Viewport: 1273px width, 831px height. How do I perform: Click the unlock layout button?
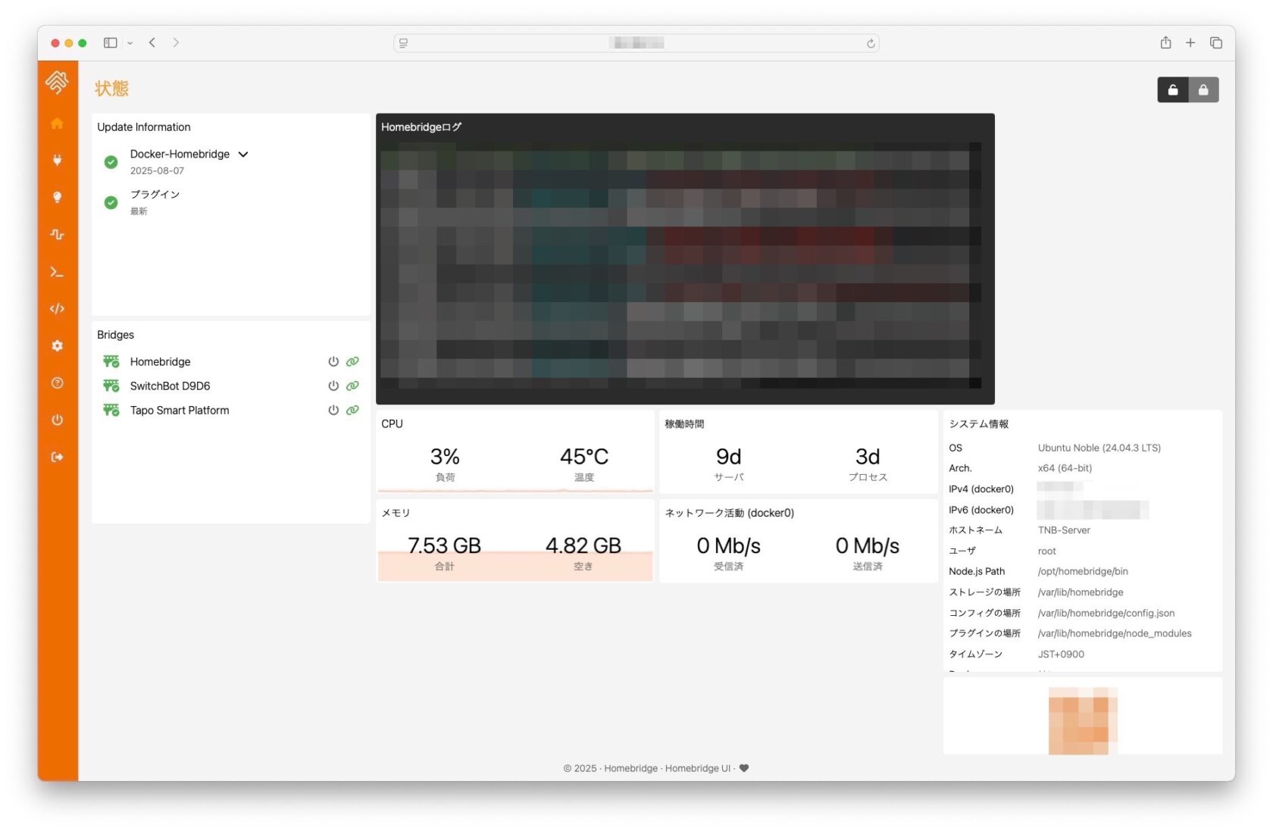pos(1173,90)
